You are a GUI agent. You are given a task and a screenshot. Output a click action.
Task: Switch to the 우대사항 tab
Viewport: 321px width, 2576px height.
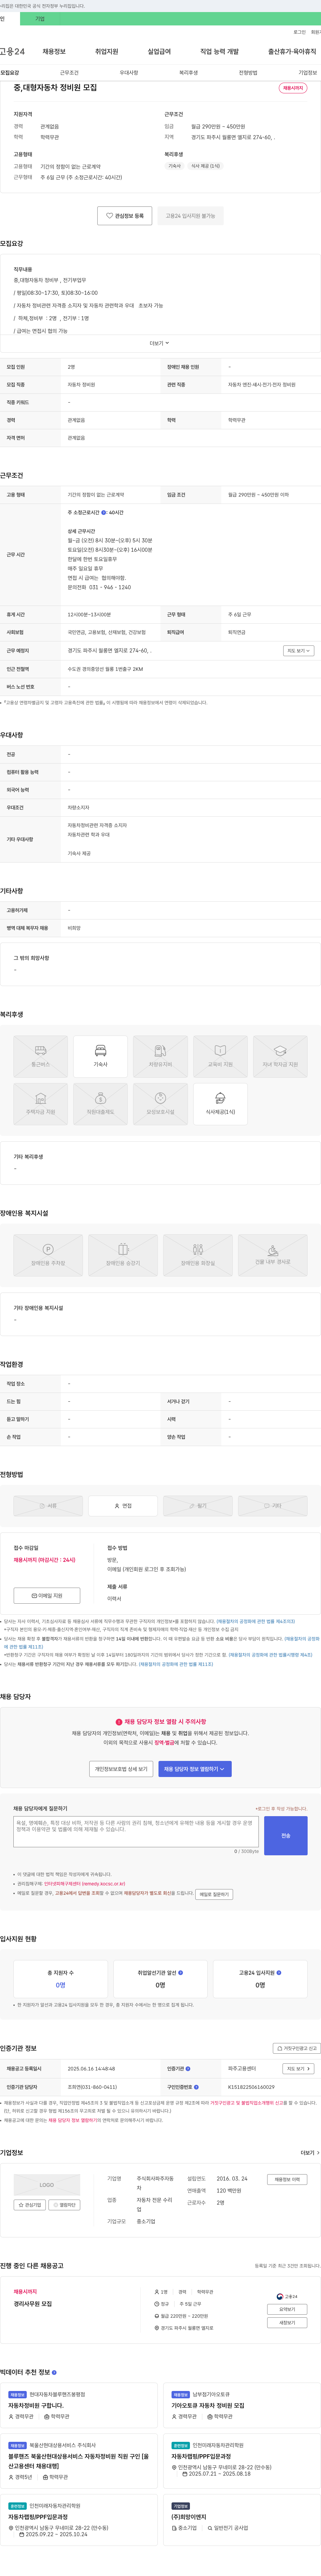tap(129, 73)
